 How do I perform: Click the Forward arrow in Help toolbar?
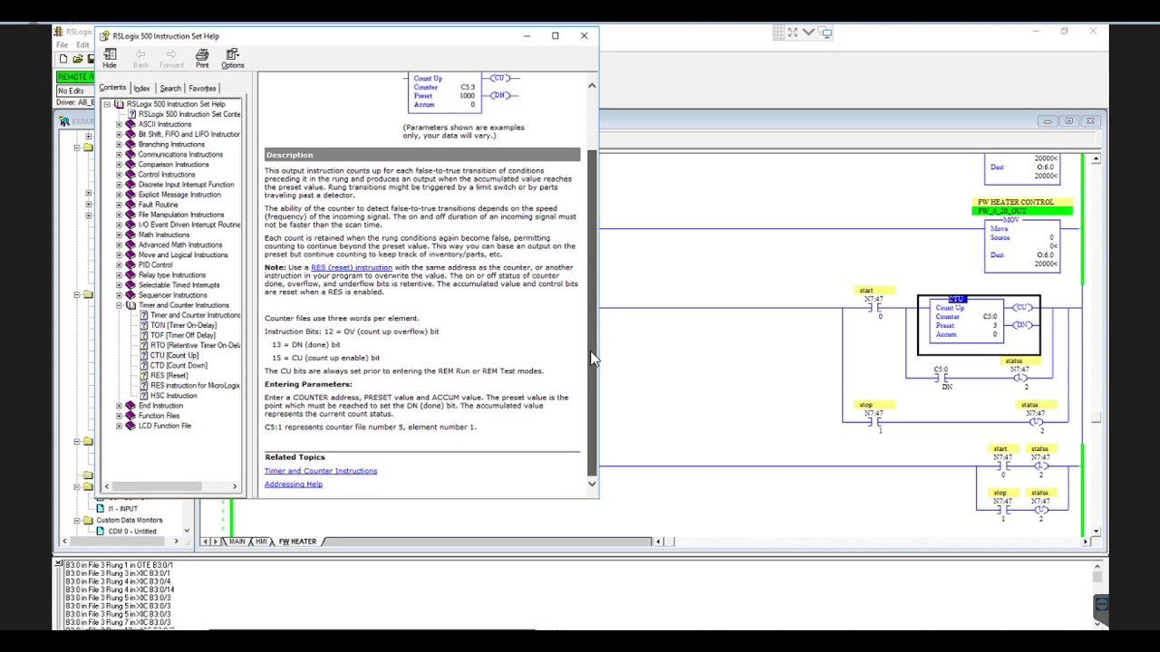tap(171, 55)
